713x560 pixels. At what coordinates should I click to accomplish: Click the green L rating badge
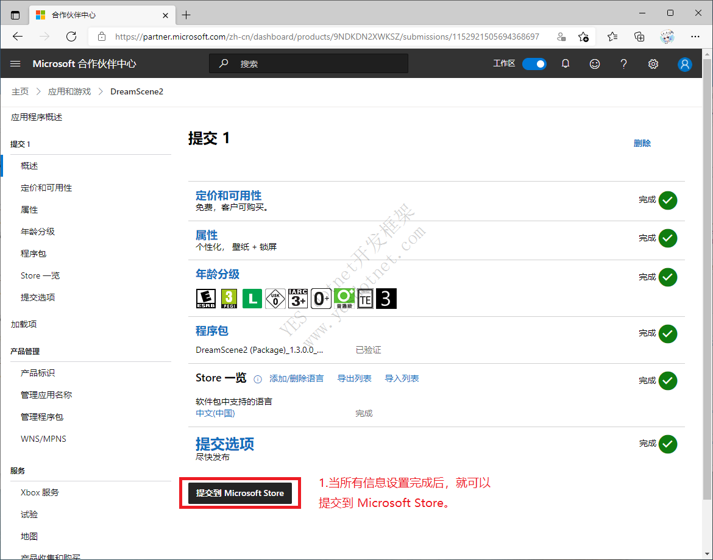click(x=252, y=299)
